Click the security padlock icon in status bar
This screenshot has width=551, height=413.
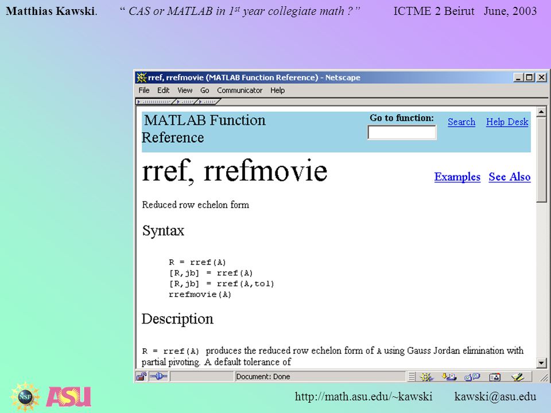pos(141,376)
